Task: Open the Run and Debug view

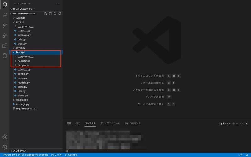Action: click(5, 35)
